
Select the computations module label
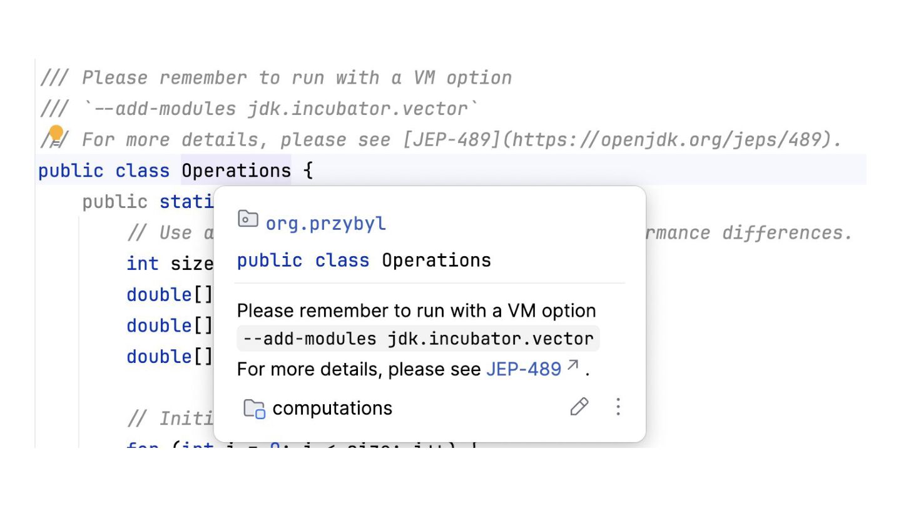pos(332,409)
